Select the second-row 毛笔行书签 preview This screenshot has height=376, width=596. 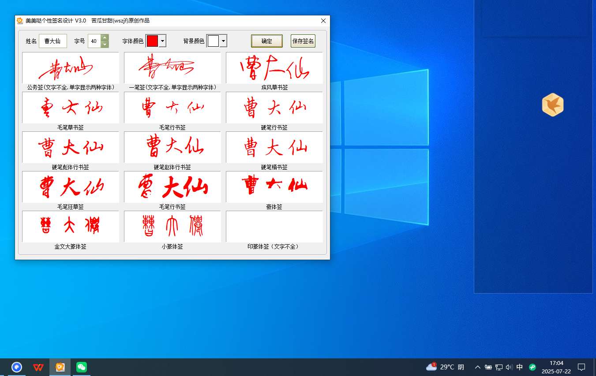click(x=172, y=108)
